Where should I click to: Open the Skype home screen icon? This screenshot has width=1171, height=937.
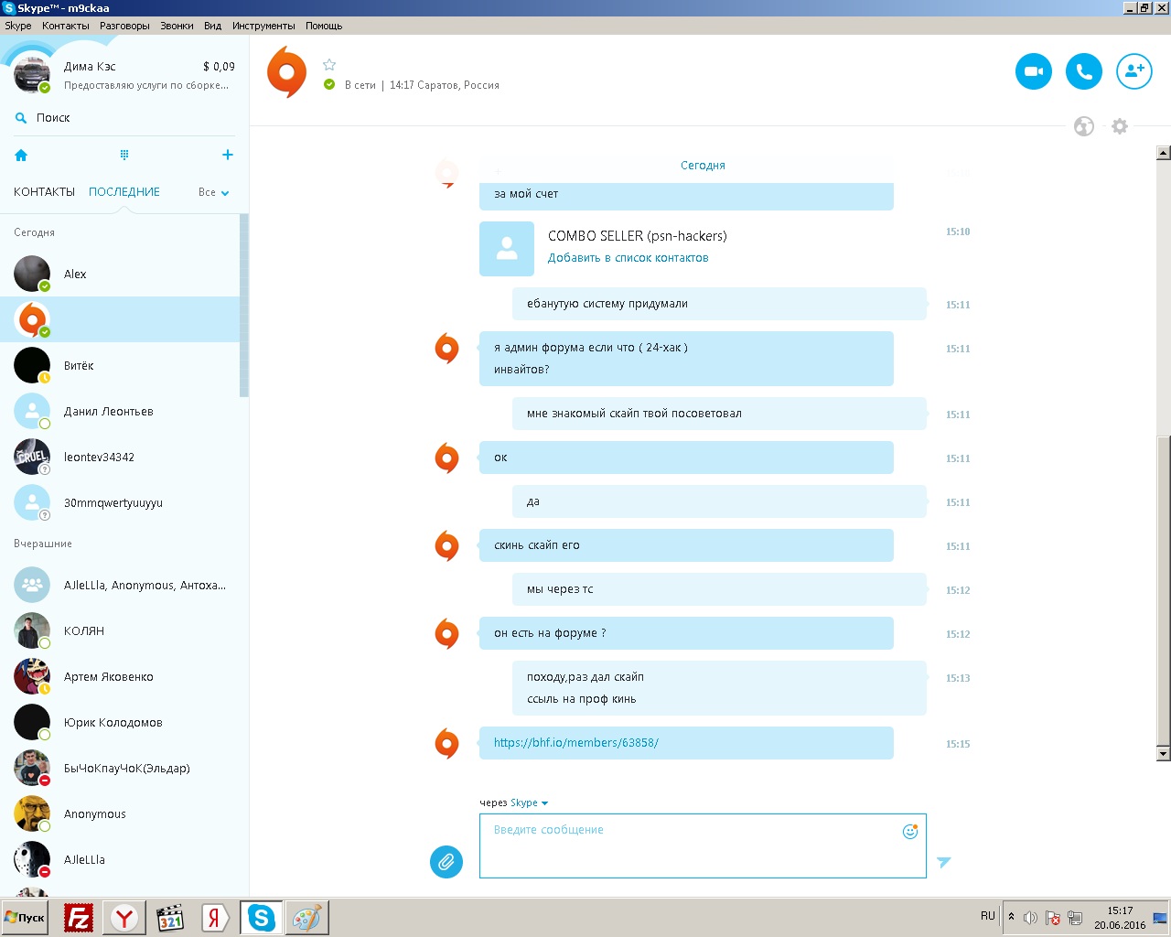tap(21, 156)
